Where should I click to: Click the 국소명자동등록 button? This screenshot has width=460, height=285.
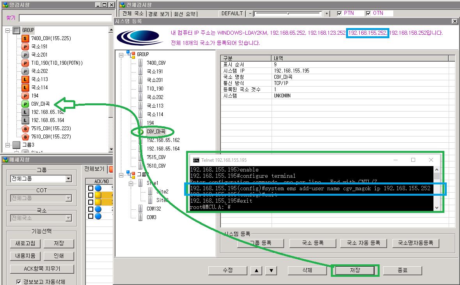pyautogui.click(x=416, y=243)
